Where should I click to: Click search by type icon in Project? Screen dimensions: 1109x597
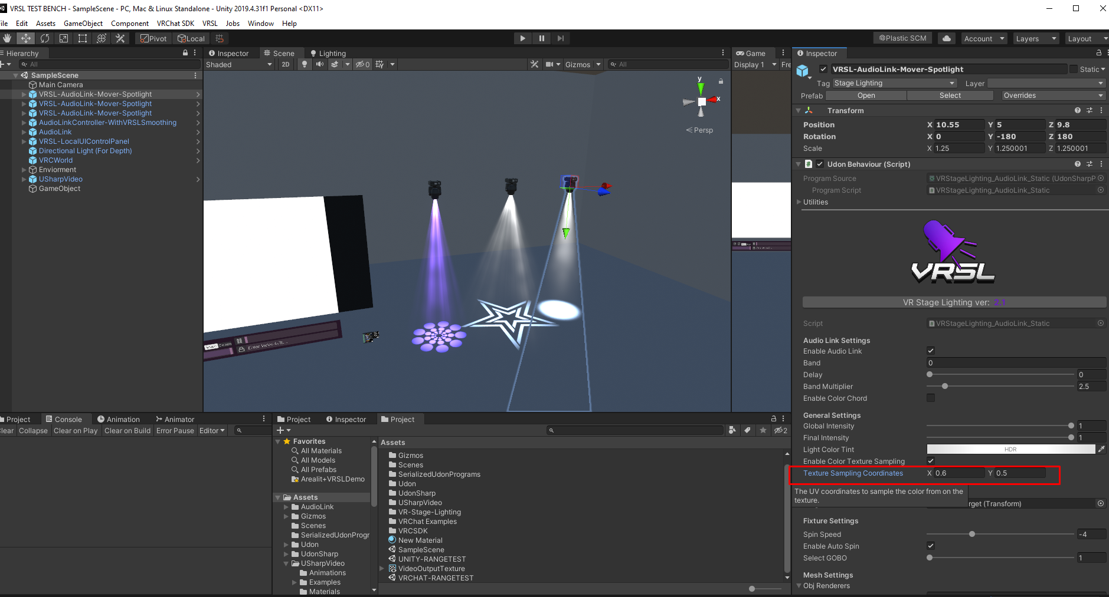tap(732, 430)
